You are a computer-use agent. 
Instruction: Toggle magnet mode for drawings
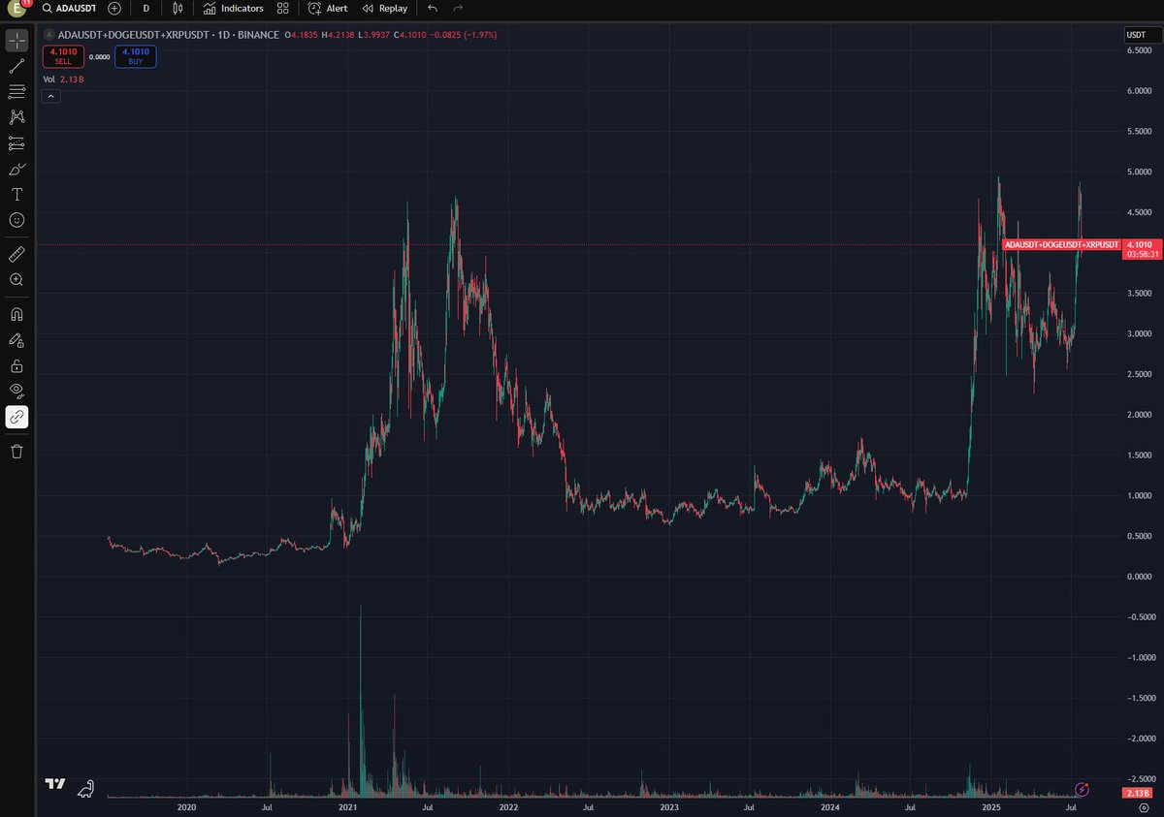pyautogui.click(x=16, y=314)
